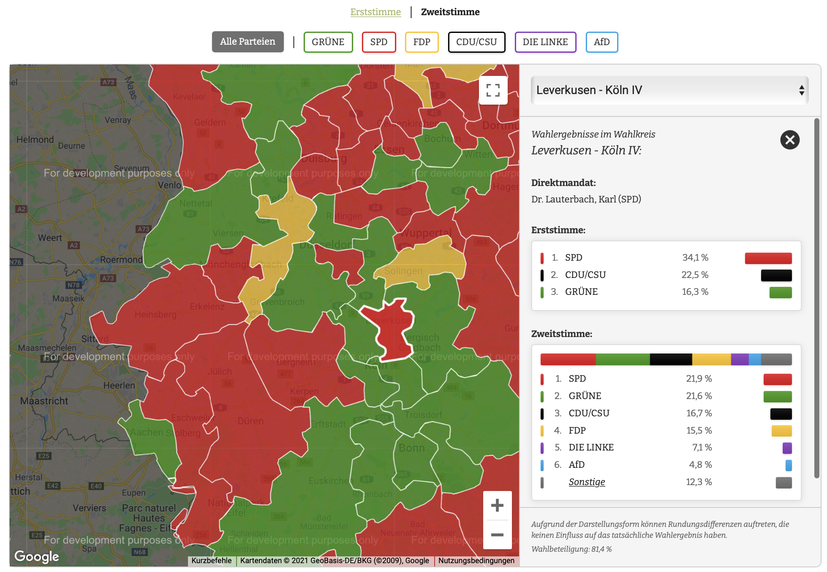Switch to the Erststimme tab
Screen dimensions: 827x572
click(x=375, y=12)
